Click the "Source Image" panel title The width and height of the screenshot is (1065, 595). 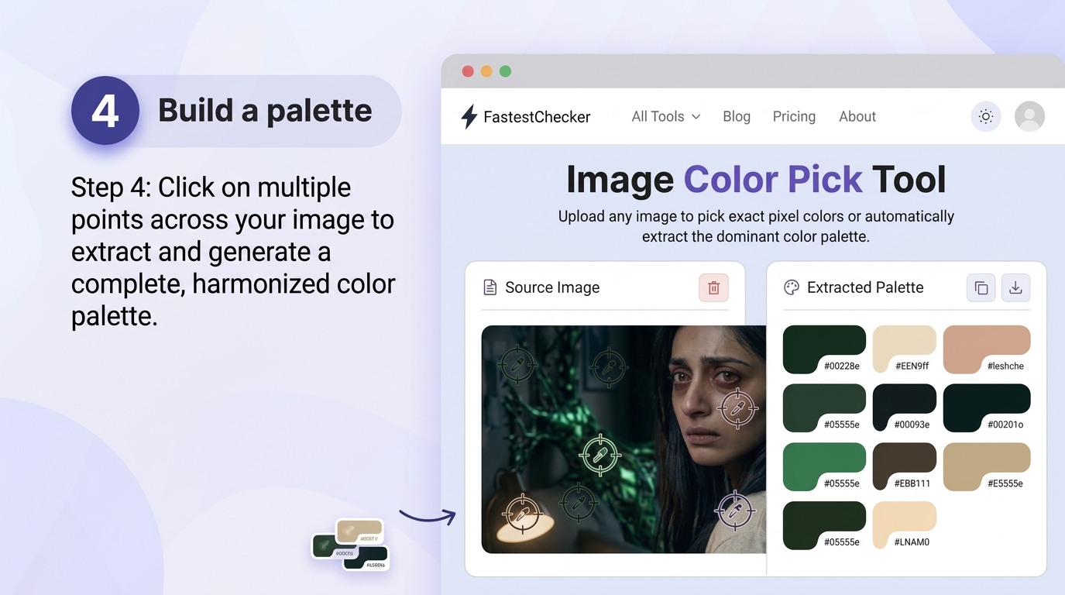tap(552, 287)
